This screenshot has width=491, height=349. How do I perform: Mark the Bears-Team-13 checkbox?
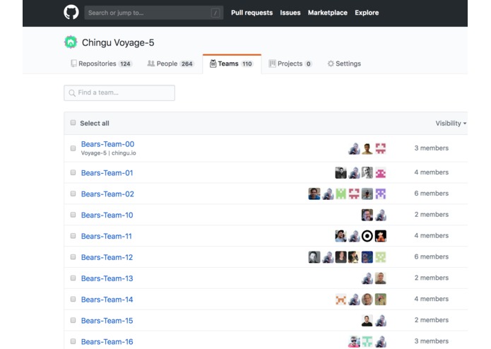(x=73, y=278)
